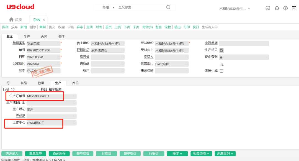Open lookup icon in 受益人 field
This screenshot has width=299, height=161.
[x=186, y=57]
